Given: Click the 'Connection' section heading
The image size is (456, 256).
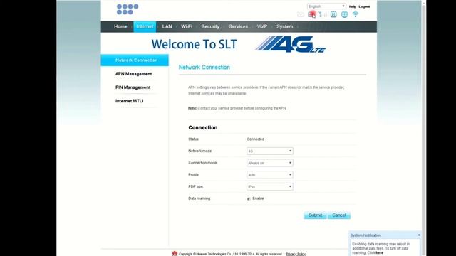Looking at the screenshot, I should pos(202,127).
